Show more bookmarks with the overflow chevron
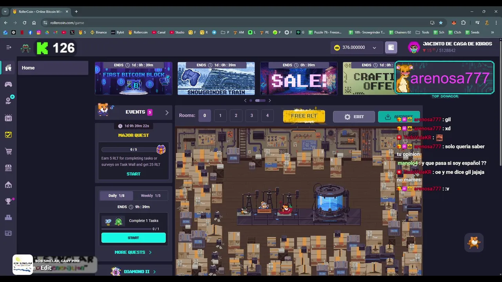Viewport: 502px width, 282px height. [x=492, y=32]
